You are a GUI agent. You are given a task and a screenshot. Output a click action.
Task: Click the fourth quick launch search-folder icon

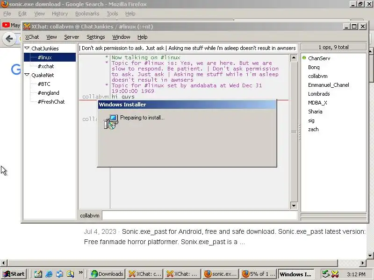(x=71, y=274)
